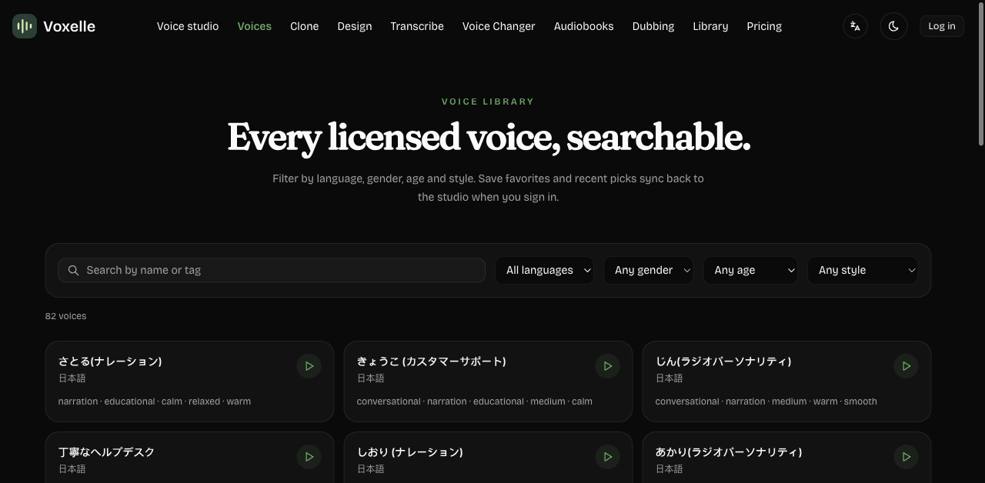The width and height of the screenshot is (985, 483).
Task: Select the あかり(ラジオパーソナリティ) voice title
Action: 729,452
